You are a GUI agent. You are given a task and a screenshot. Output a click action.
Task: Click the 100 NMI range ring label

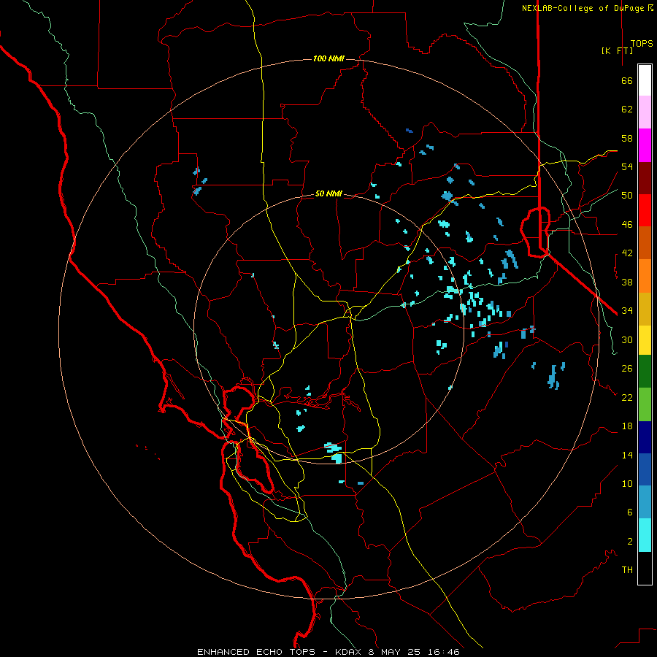point(328,58)
